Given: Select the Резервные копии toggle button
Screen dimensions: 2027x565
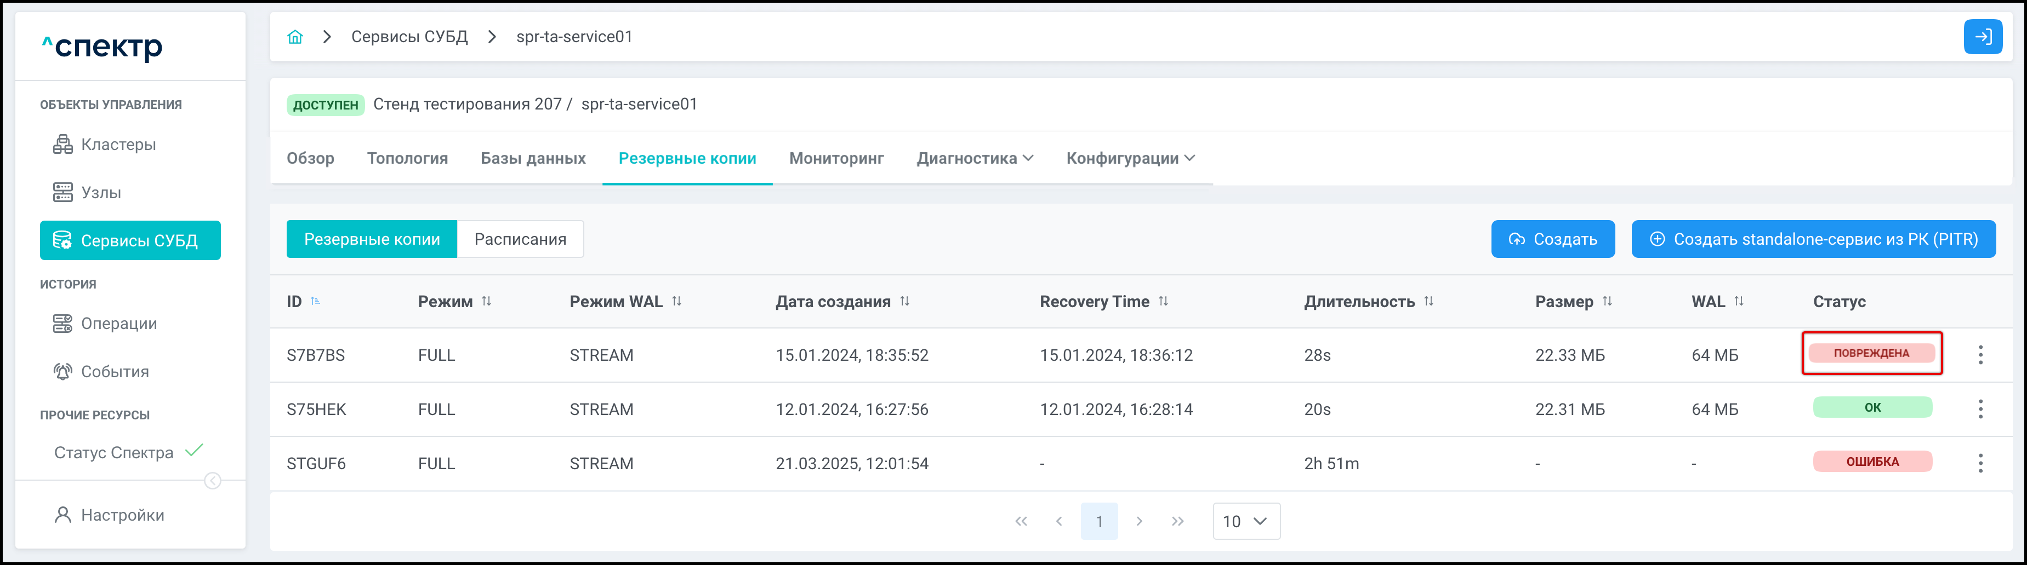Looking at the screenshot, I should tap(372, 239).
